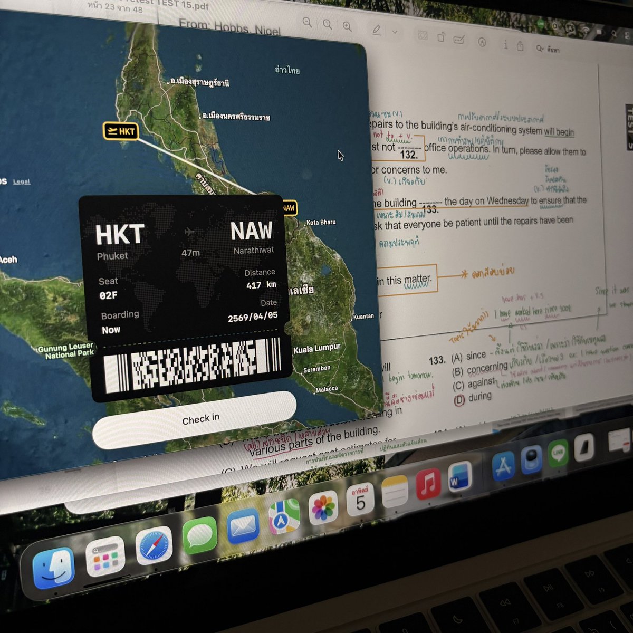Viewport: 633px width, 633px height.
Task: Rotate the PDF page
Action: tap(441, 37)
